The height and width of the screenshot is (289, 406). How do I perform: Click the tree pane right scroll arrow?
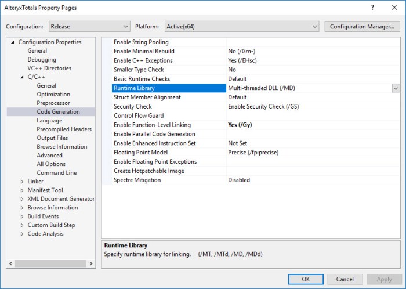point(91,263)
